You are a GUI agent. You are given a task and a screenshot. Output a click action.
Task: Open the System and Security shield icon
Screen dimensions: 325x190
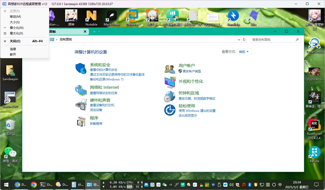tap(81, 69)
